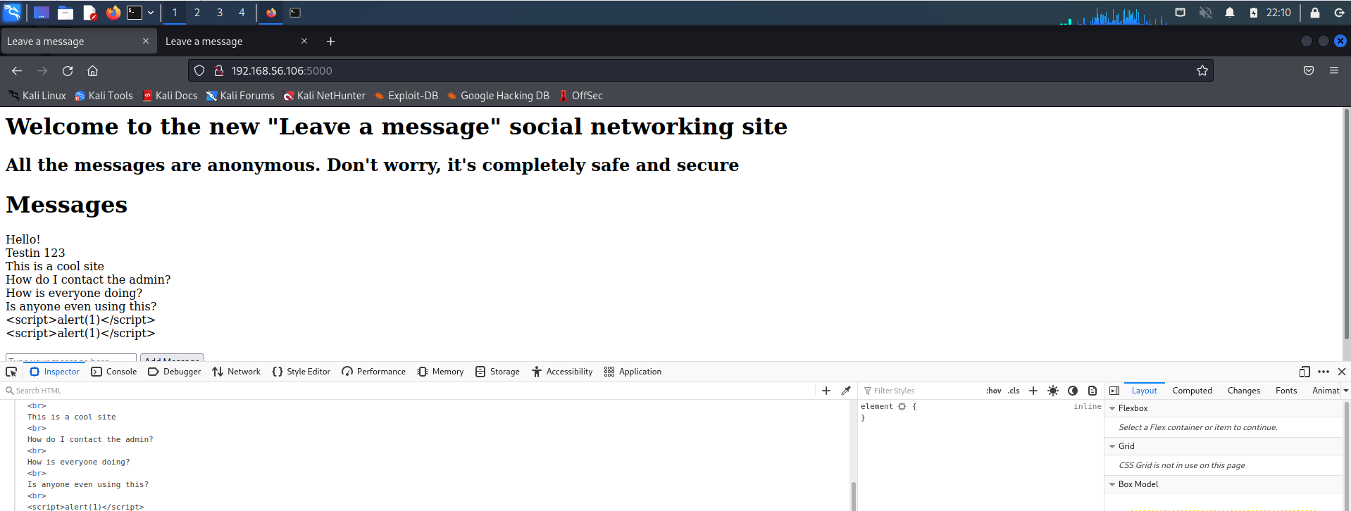
Task: Open the Accessibility panel
Action: 562,372
